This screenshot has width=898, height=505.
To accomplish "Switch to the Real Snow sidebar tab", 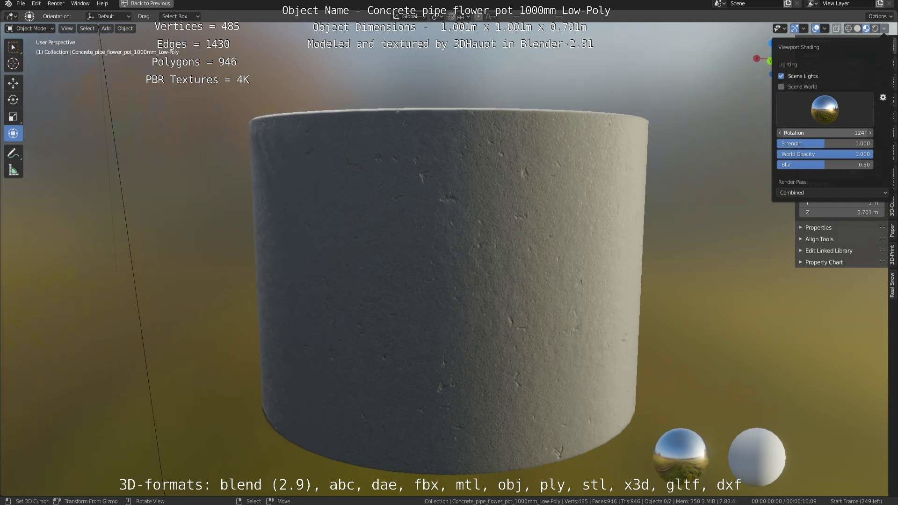I will point(892,285).
